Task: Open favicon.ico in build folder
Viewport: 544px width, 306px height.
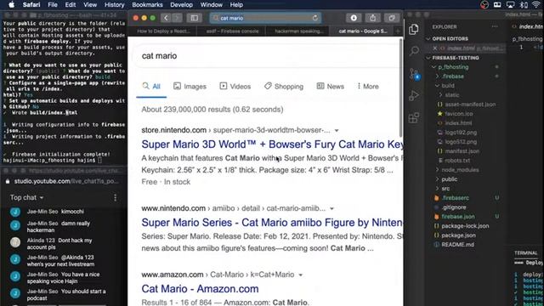Action: click(459, 114)
